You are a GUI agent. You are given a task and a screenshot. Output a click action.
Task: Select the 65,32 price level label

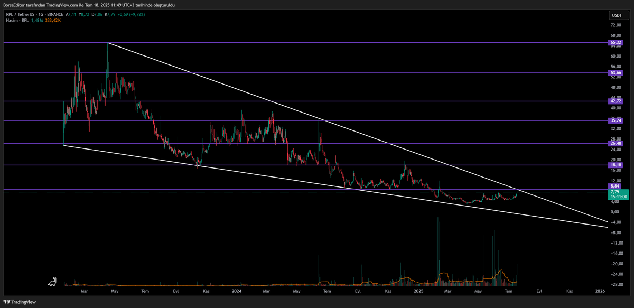click(615, 42)
